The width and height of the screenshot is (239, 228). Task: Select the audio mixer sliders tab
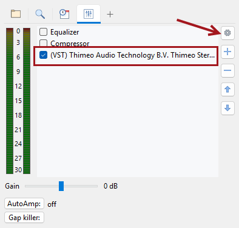click(89, 14)
